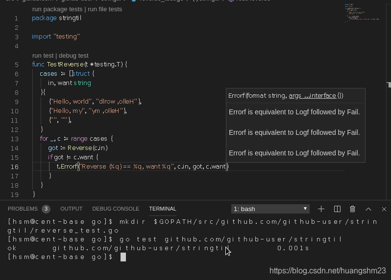Click the editor vertical scrollbar marker
391x280 pixels.
point(389,85)
